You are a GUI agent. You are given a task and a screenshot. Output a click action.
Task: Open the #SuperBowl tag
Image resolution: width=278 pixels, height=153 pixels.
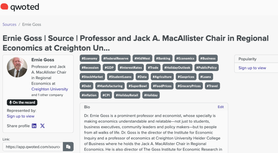[138, 86]
